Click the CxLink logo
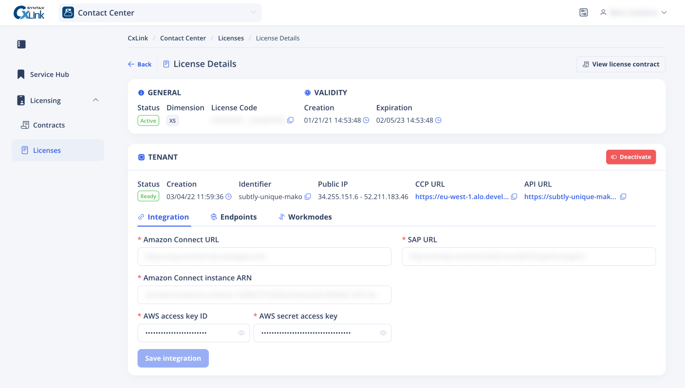Image resolution: width=685 pixels, height=388 pixels. (29, 13)
